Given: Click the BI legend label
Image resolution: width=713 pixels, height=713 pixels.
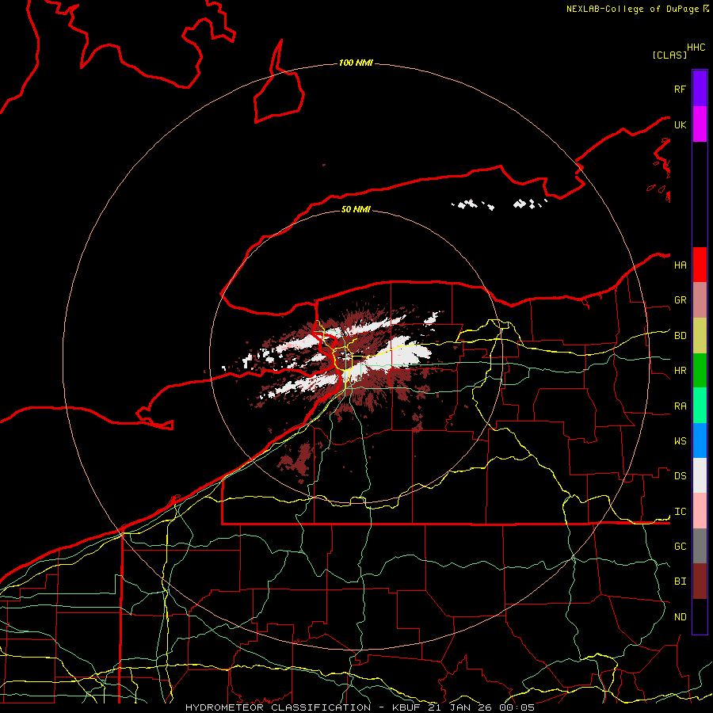Looking at the screenshot, I should click(680, 581).
